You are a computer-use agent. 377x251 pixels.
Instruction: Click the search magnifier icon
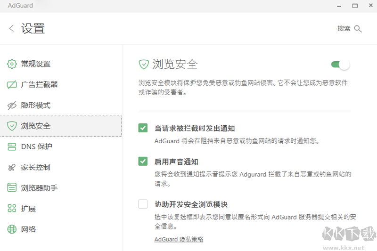pyautogui.click(x=358, y=29)
